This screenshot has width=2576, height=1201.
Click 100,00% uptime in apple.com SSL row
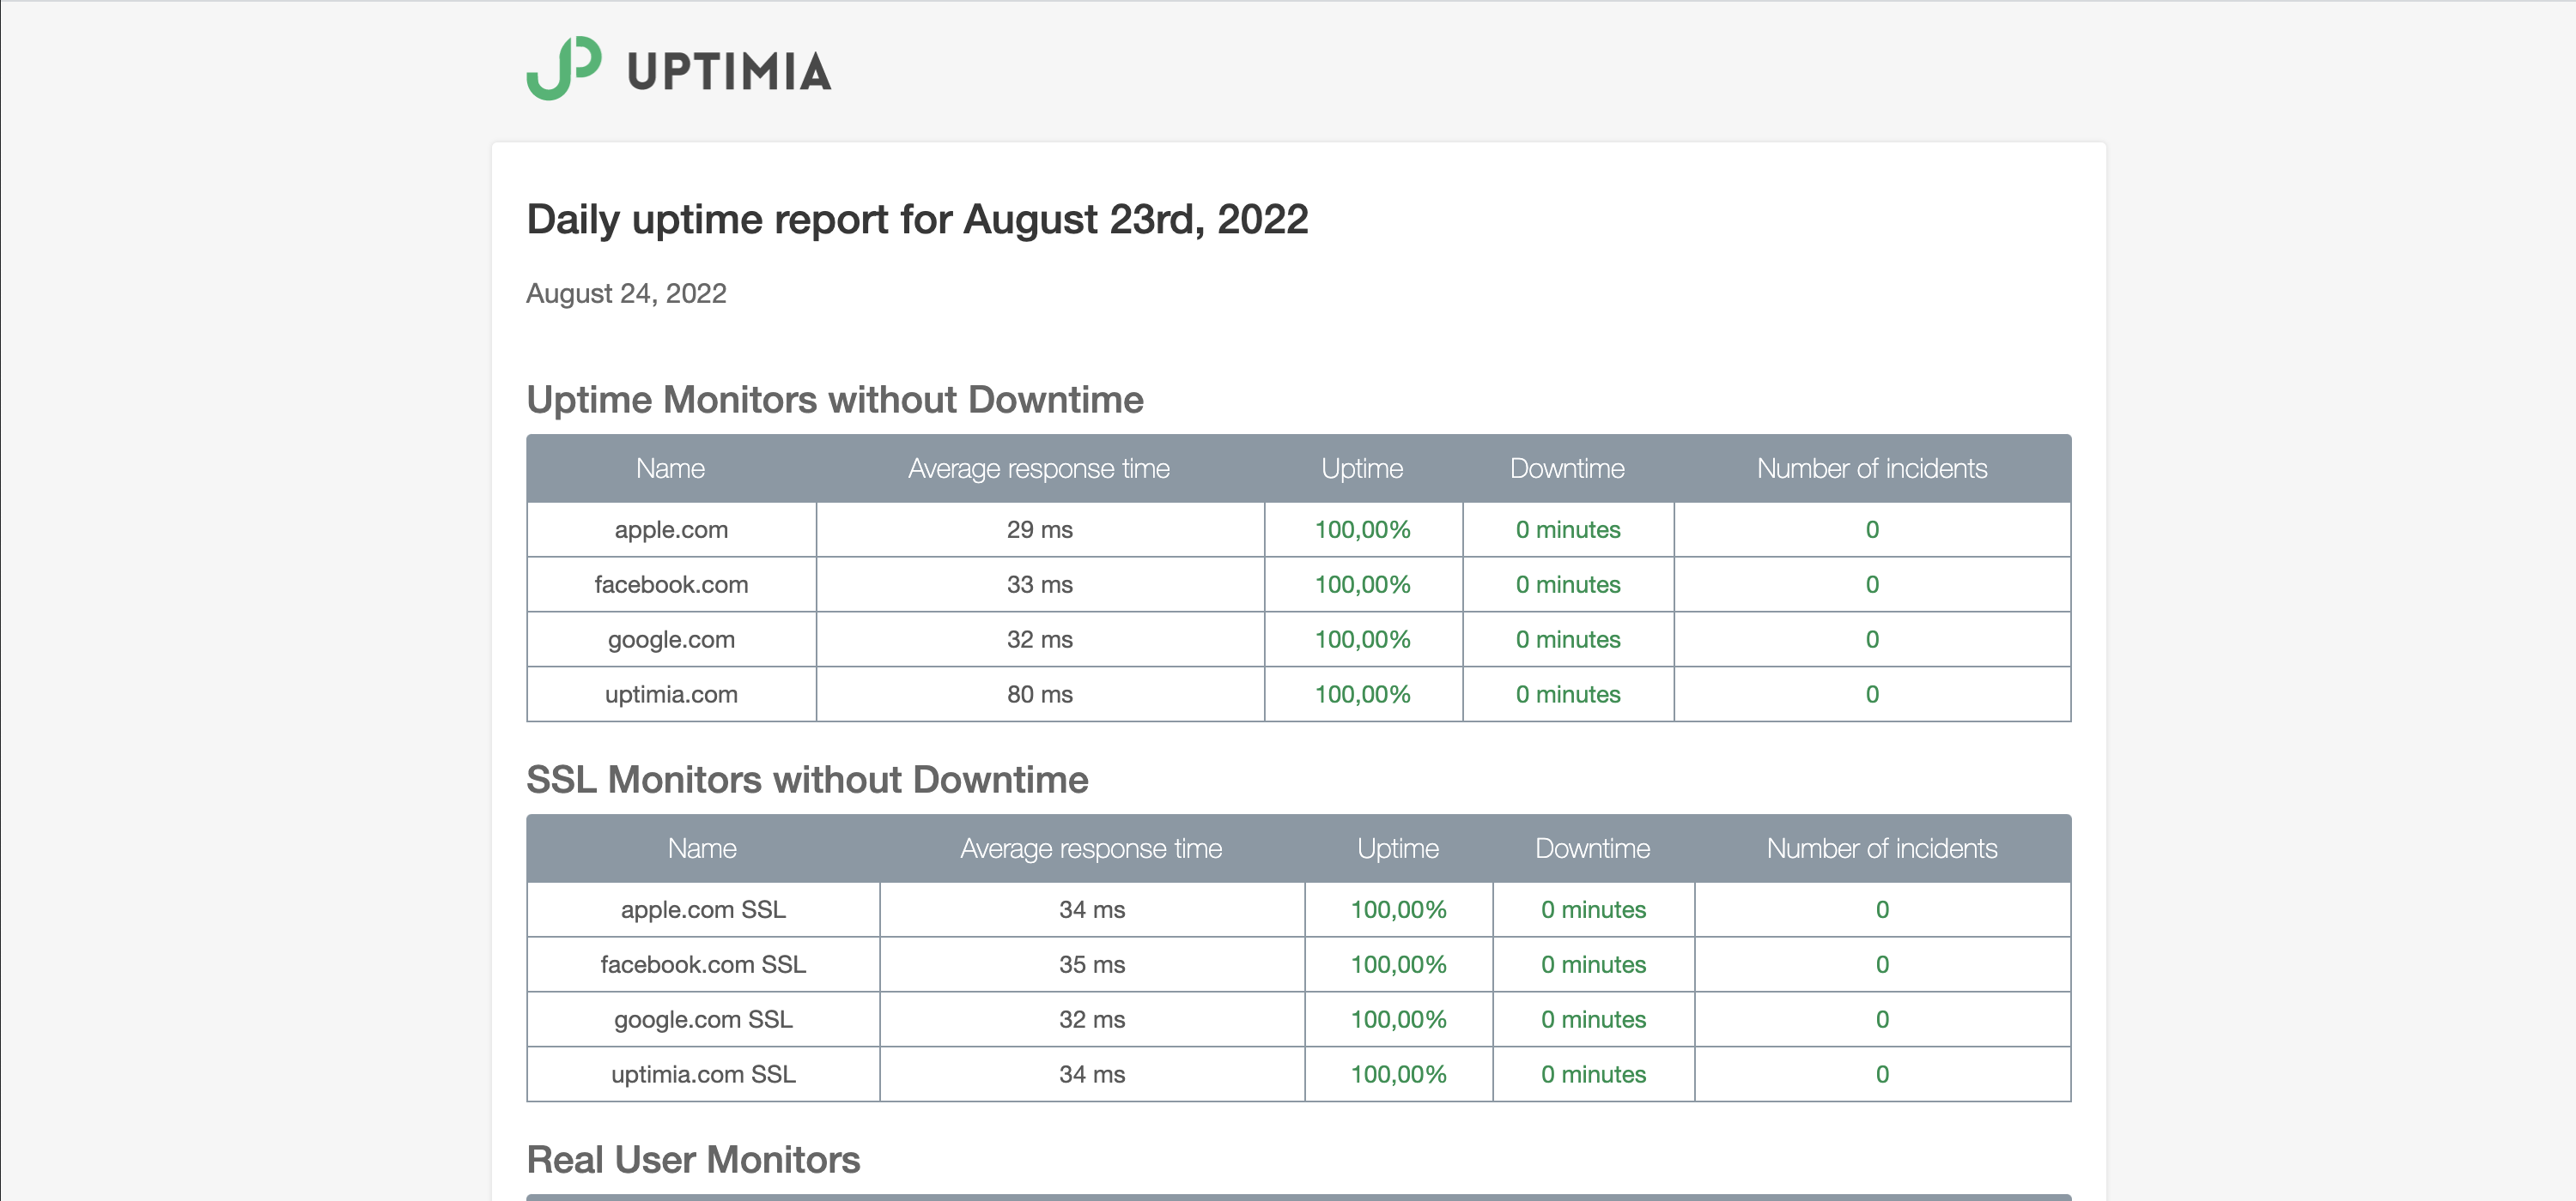click(1398, 909)
